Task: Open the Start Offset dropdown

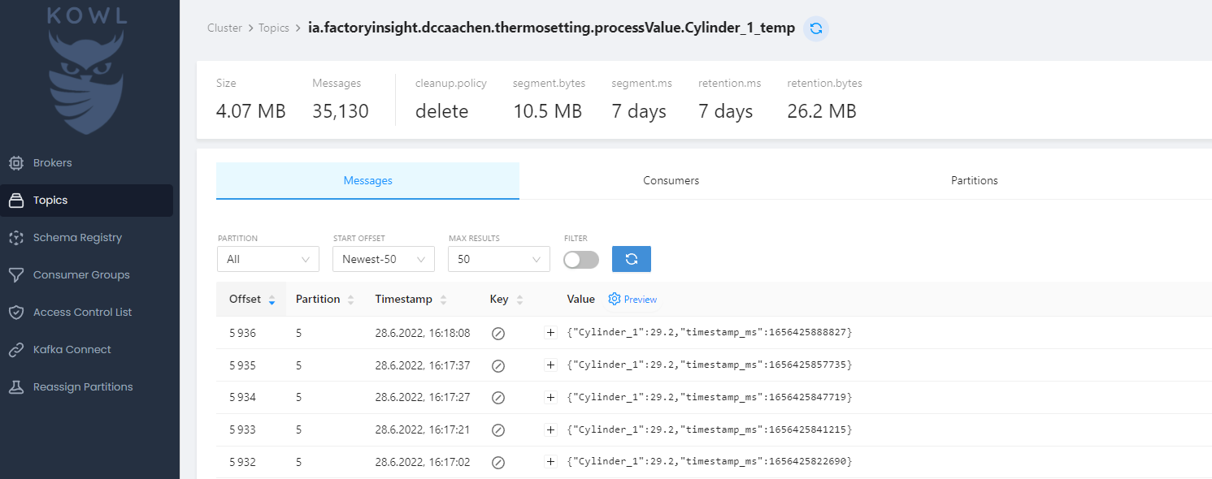Action: tap(383, 260)
